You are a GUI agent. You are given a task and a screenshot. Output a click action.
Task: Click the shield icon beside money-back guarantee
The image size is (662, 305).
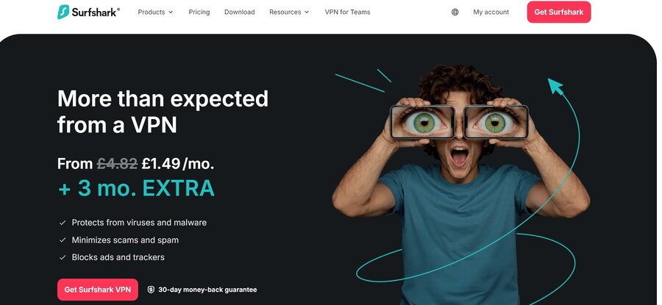click(151, 290)
